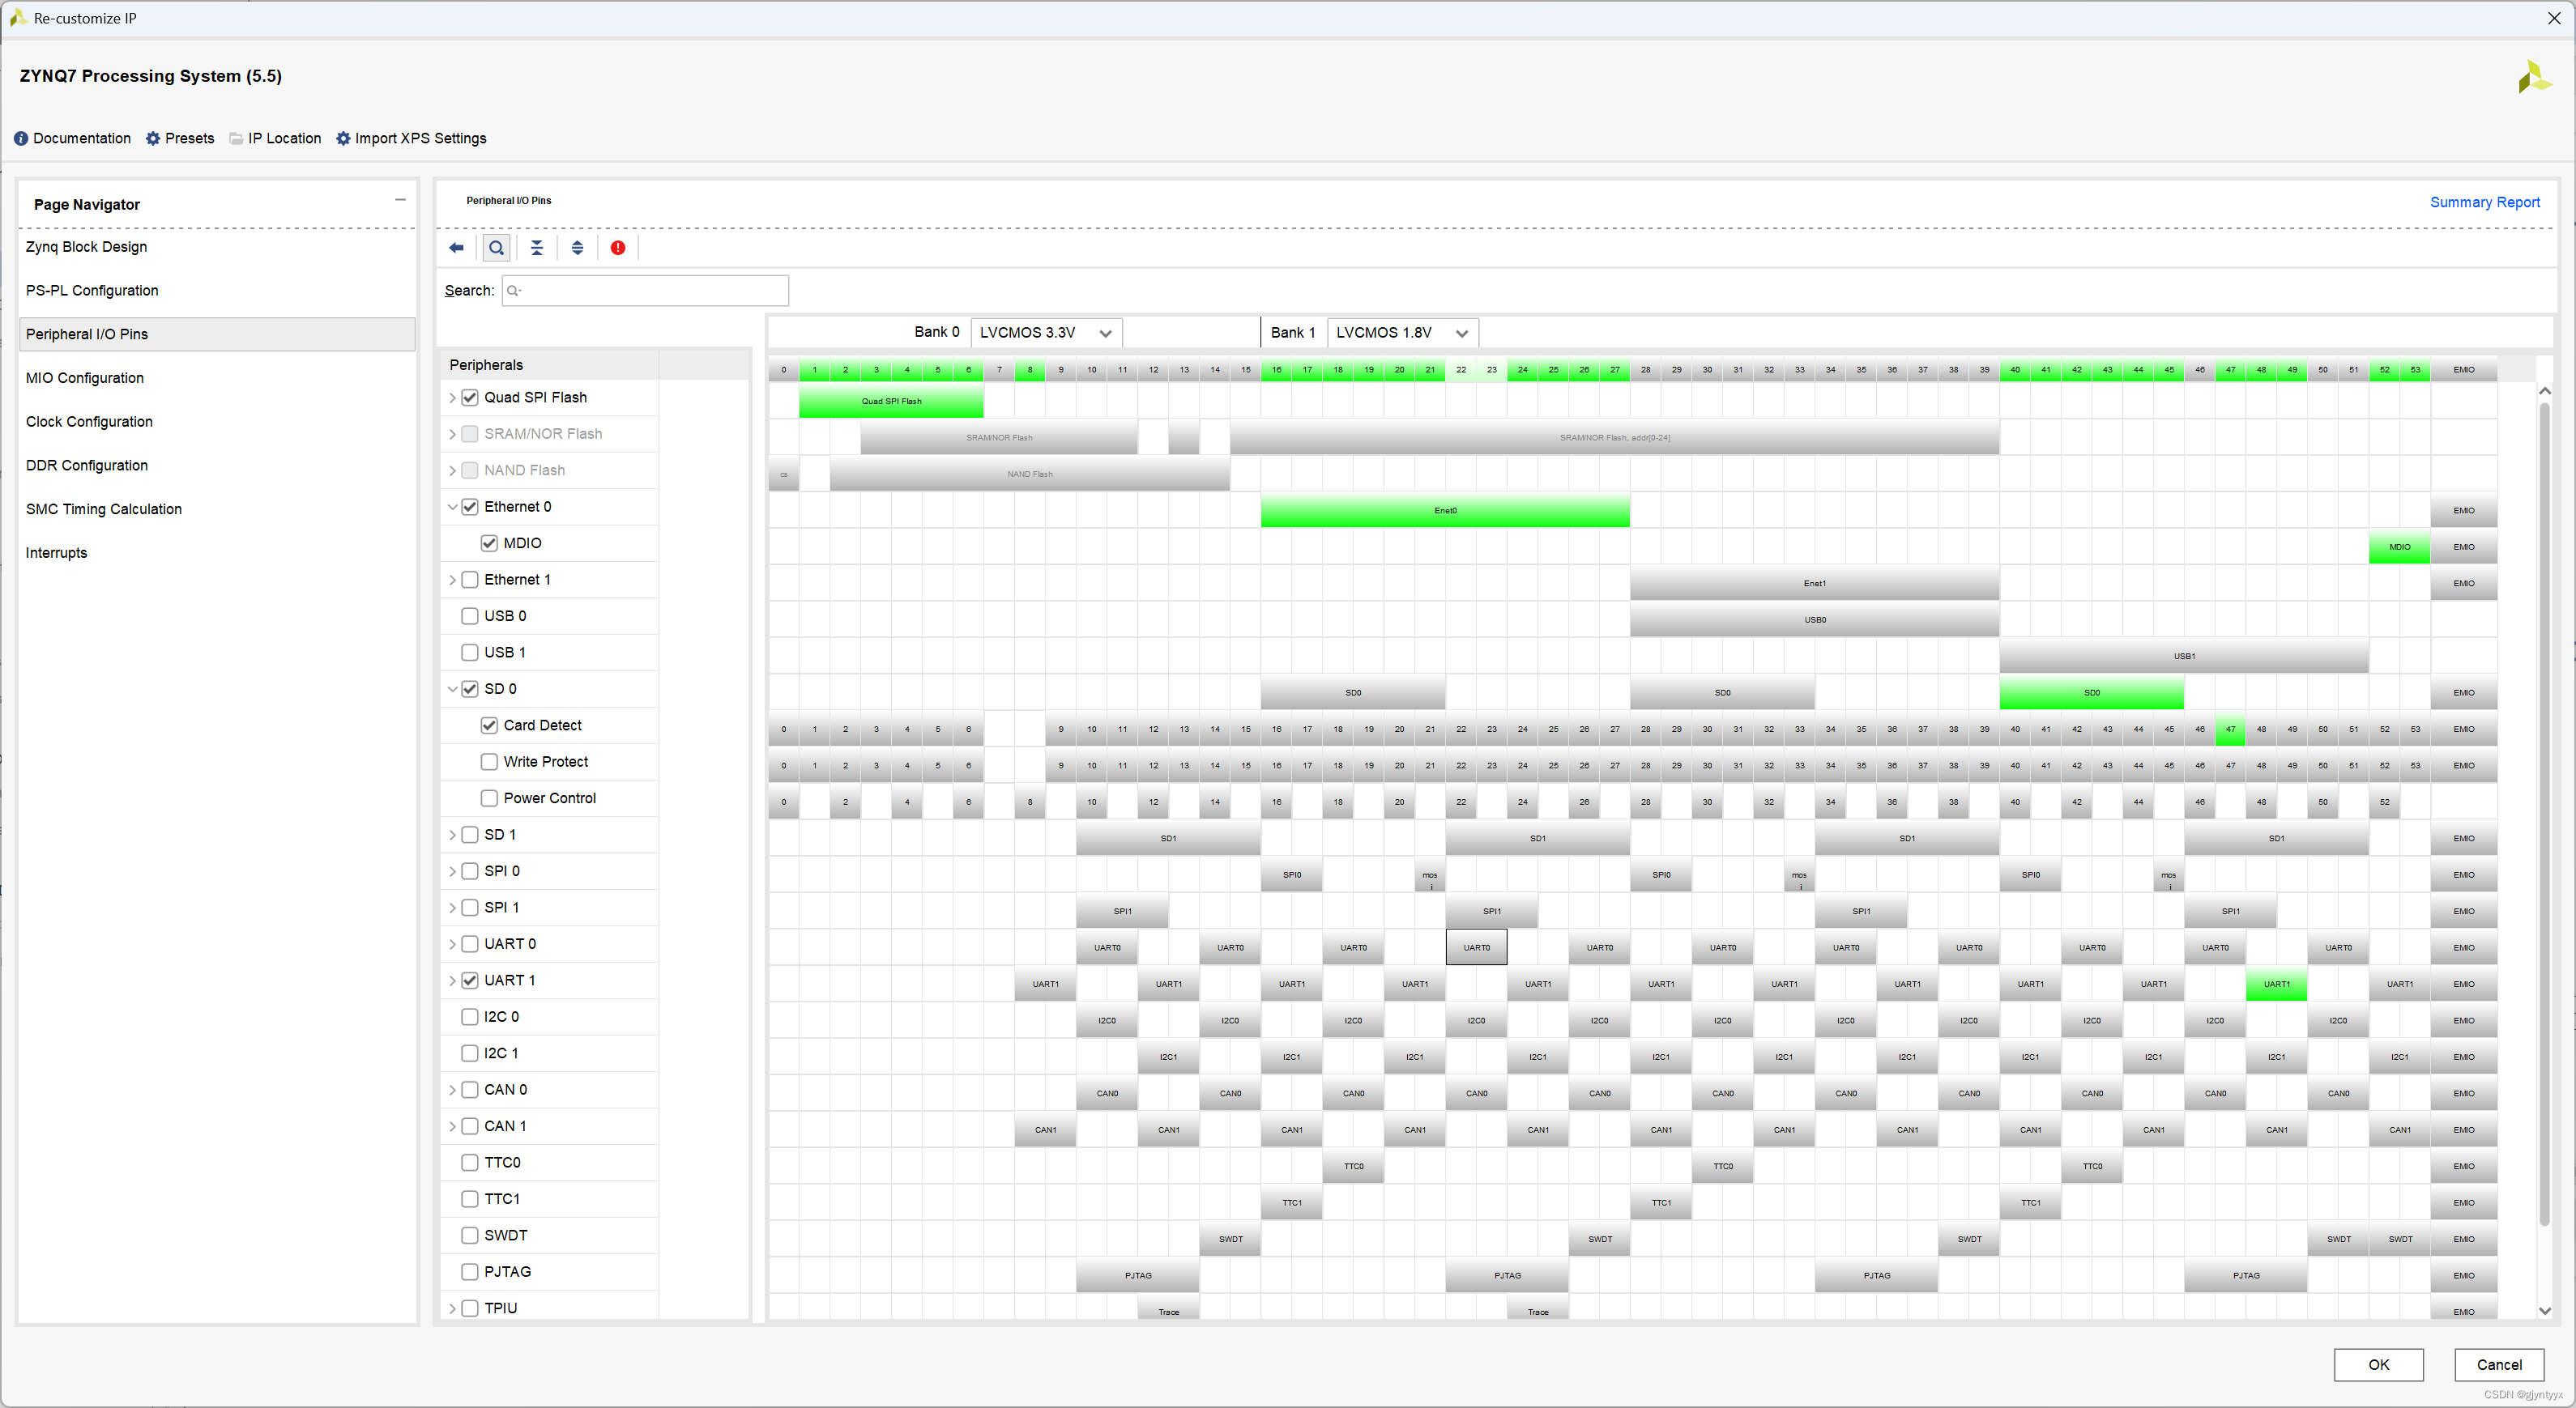The width and height of the screenshot is (2576, 1408).
Task: Click the red error warning icon
Action: pyautogui.click(x=618, y=248)
